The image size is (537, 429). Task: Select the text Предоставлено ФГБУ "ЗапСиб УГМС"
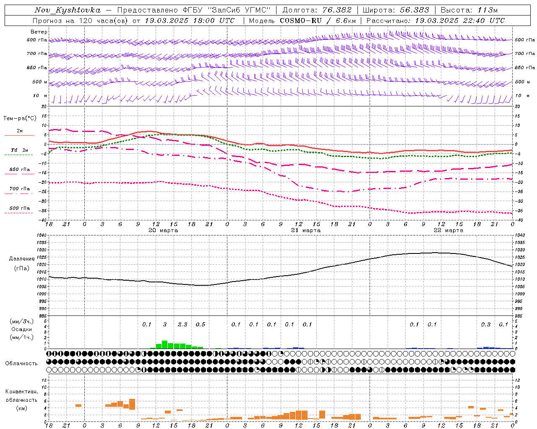194,10
